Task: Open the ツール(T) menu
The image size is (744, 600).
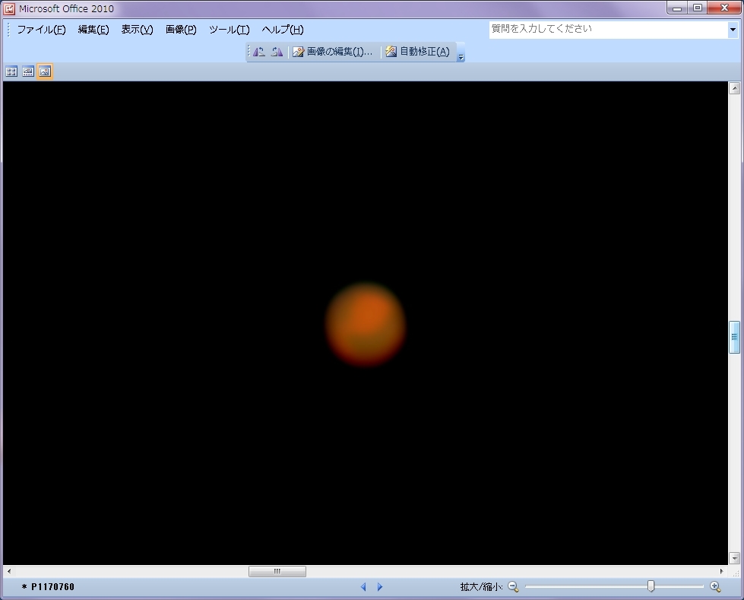Action: click(230, 30)
